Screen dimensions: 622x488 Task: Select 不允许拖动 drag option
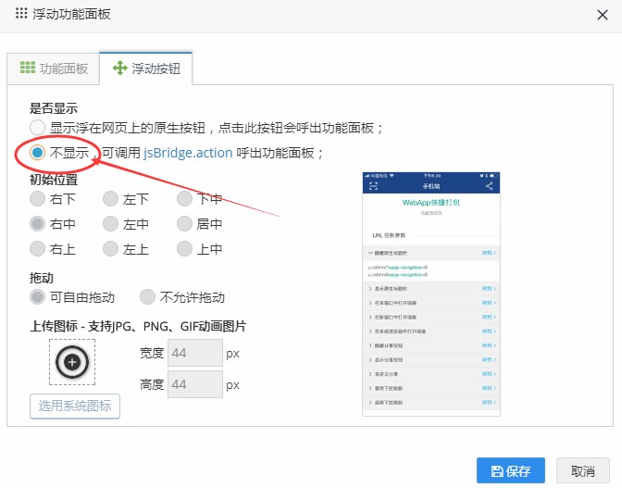(x=147, y=296)
